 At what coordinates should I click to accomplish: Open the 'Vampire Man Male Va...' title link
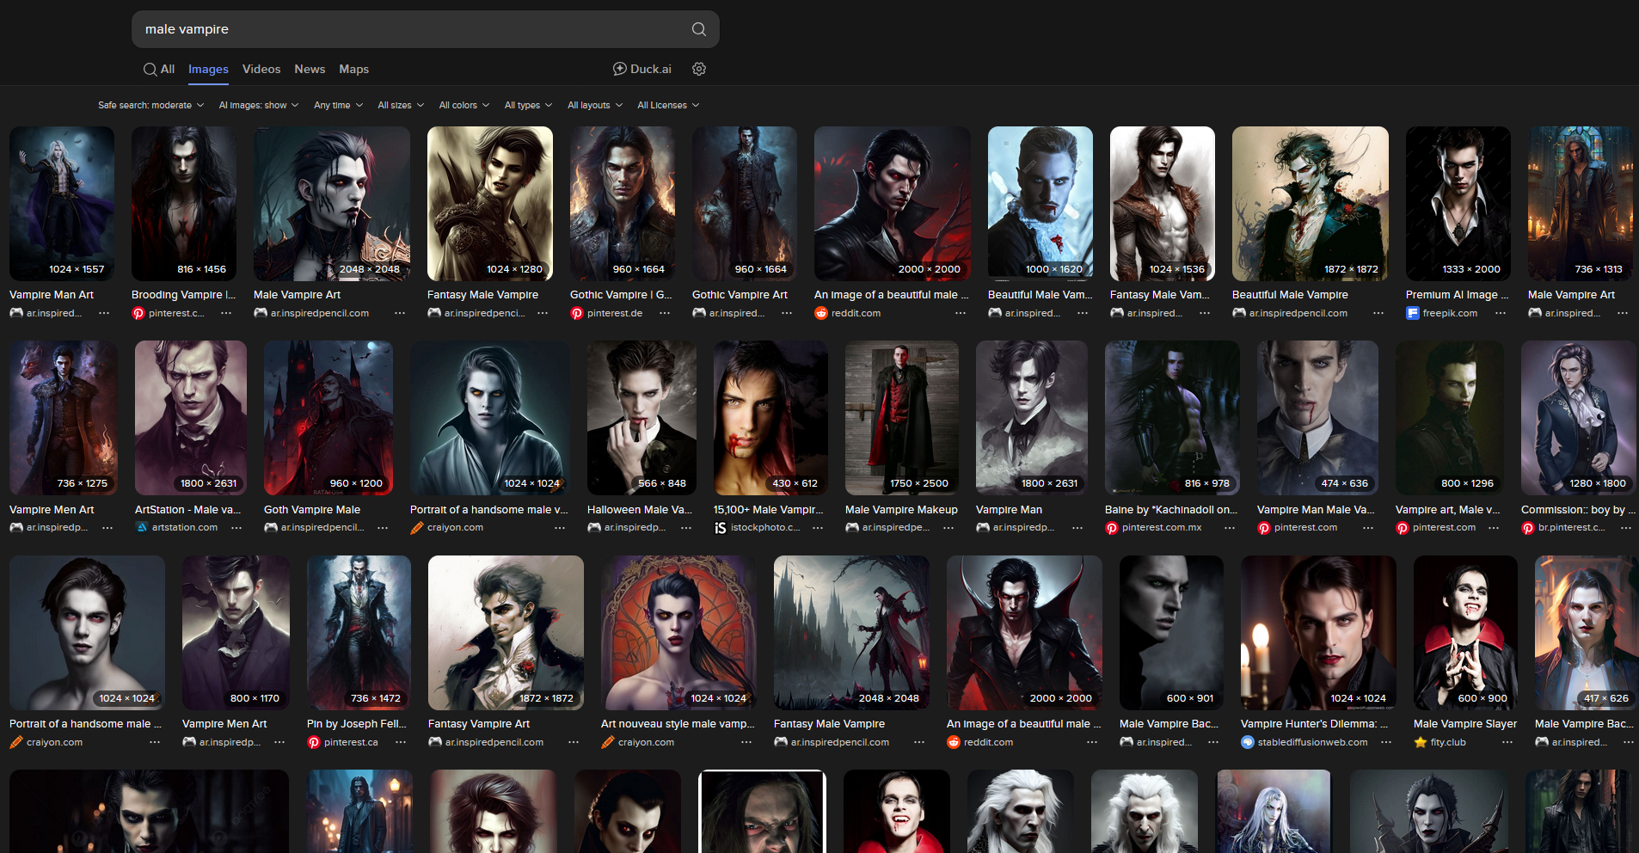(x=1316, y=509)
